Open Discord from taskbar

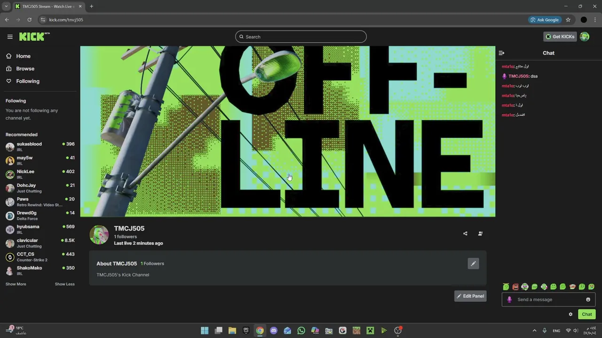click(274, 330)
